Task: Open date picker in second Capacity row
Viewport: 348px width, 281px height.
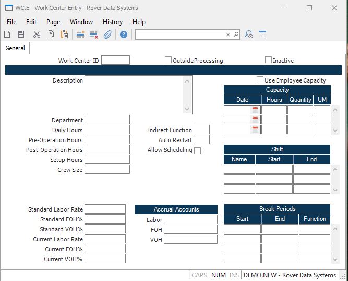Action: pos(255,120)
